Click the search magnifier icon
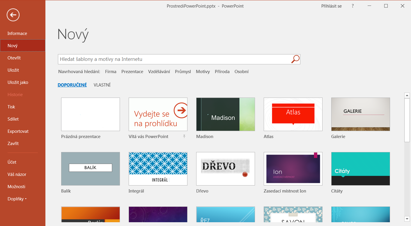The height and width of the screenshot is (226, 411). [x=295, y=59]
